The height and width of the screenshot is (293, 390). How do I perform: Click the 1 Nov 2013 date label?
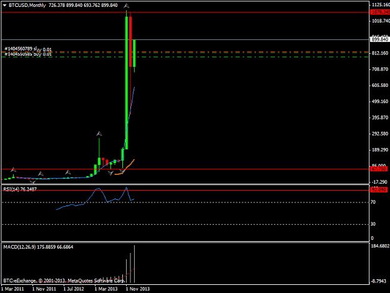(x=137, y=289)
